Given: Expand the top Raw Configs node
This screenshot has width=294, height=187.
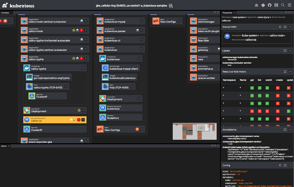Looking at the screenshot, I should (179, 21).
